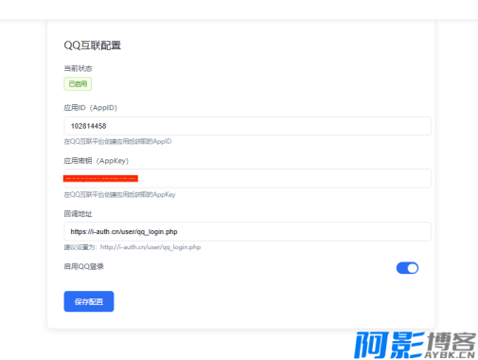Click the 当前状态 label
Viewport: 478px width, 360px height.
pyautogui.click(x=78, y=68)
